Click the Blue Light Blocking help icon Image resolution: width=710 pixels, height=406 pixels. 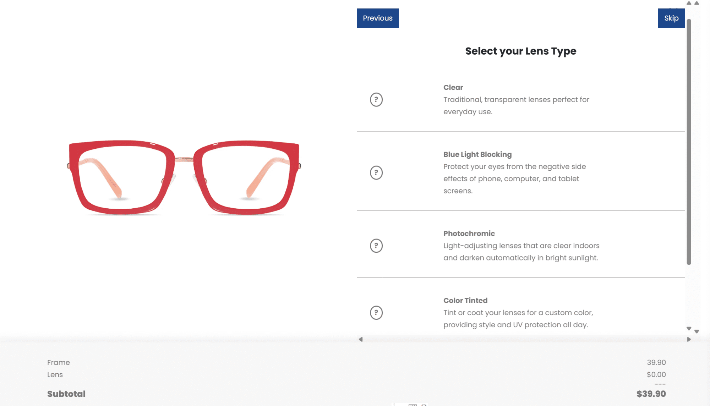pyautogui.click(x=376, y=173)
